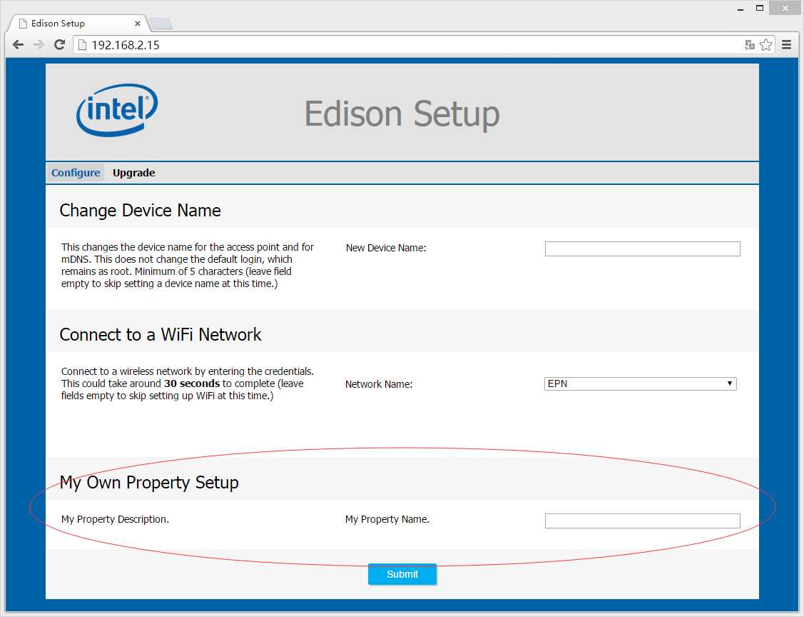
Task: Click the New Device Name label
Action: pos(385,248)
